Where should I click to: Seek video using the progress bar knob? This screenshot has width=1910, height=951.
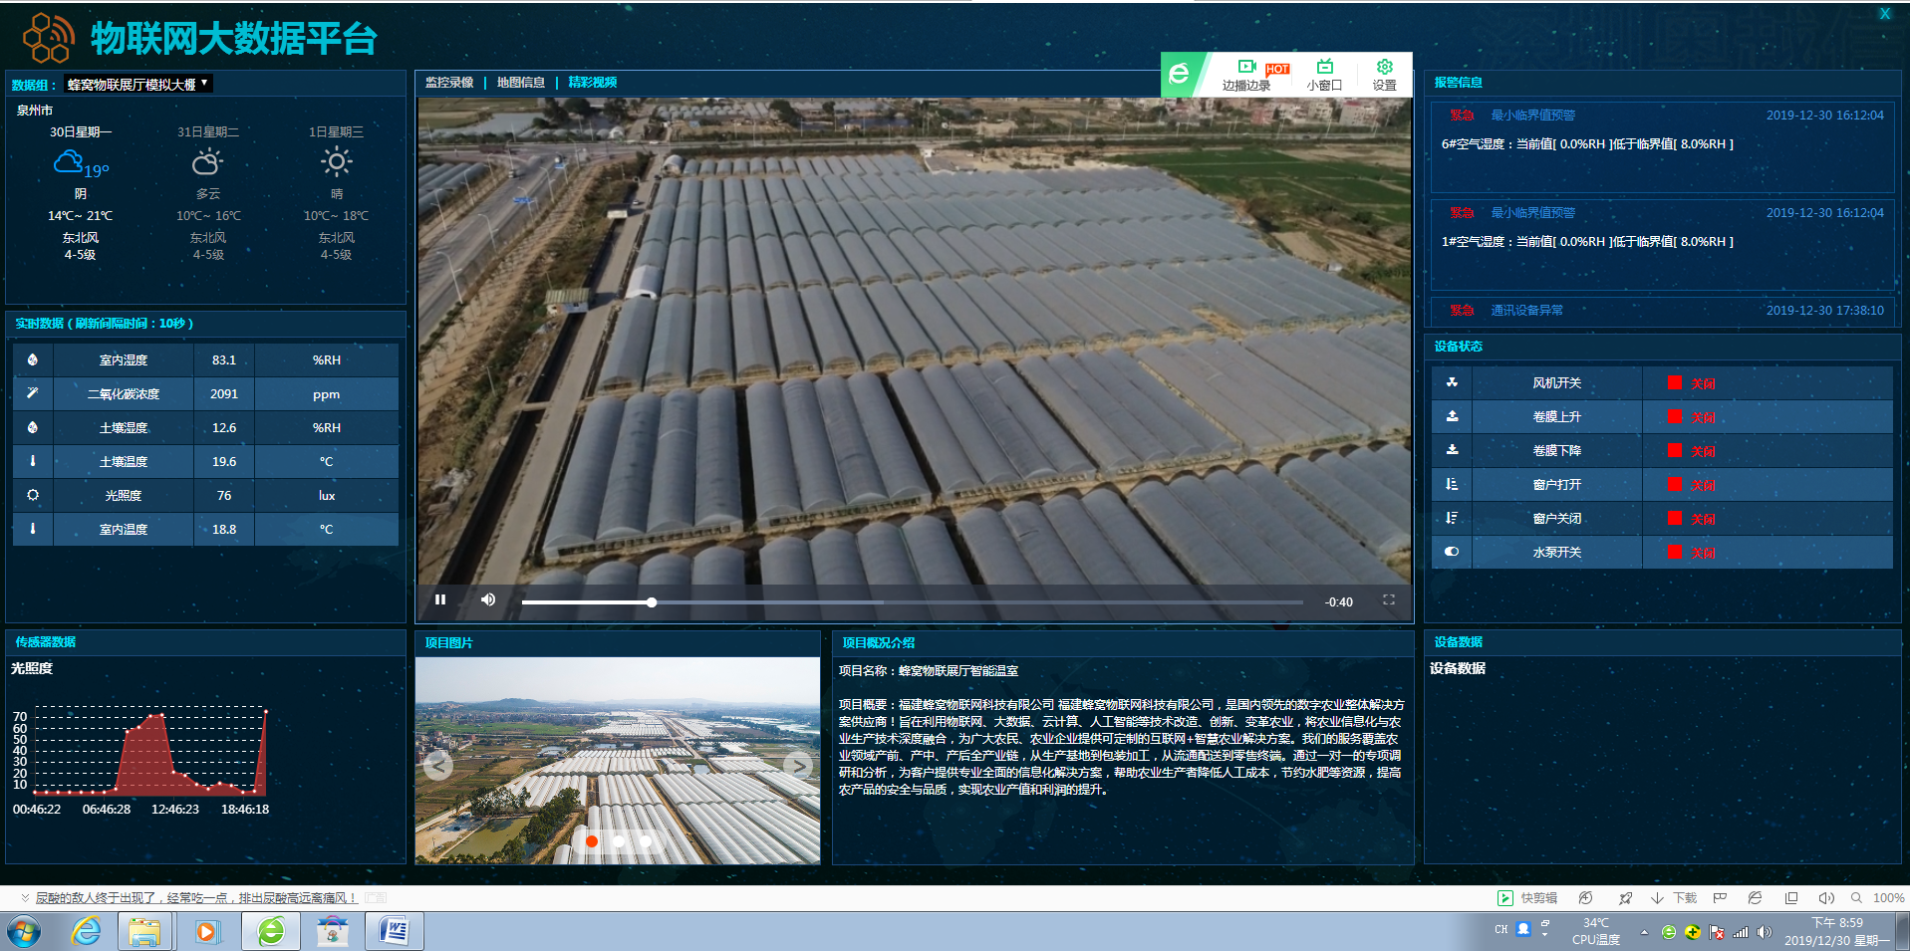click(652, 602)
